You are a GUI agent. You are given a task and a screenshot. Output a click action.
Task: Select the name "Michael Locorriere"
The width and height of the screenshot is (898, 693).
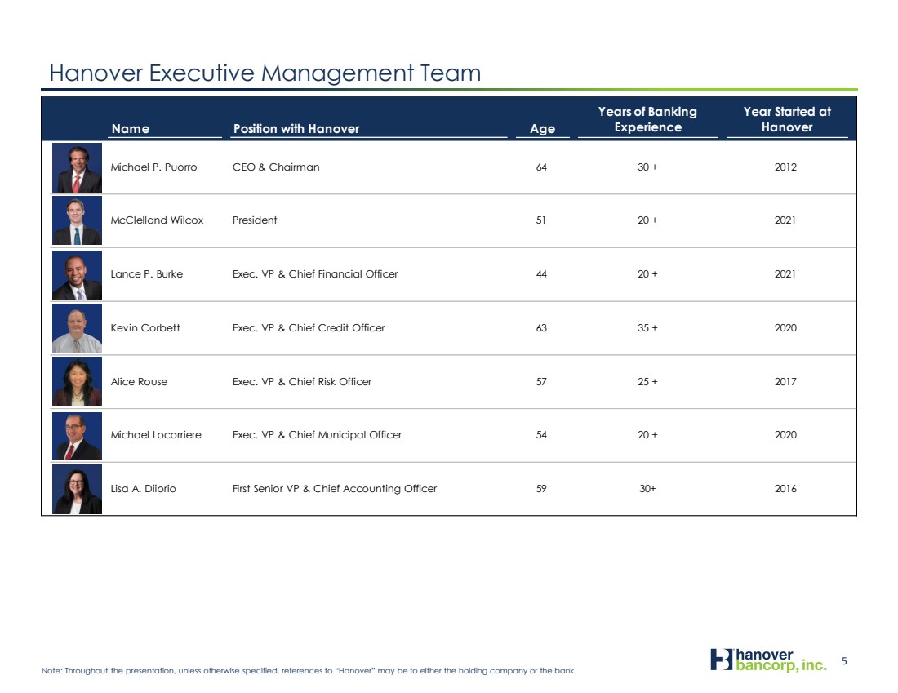[156, 435]
